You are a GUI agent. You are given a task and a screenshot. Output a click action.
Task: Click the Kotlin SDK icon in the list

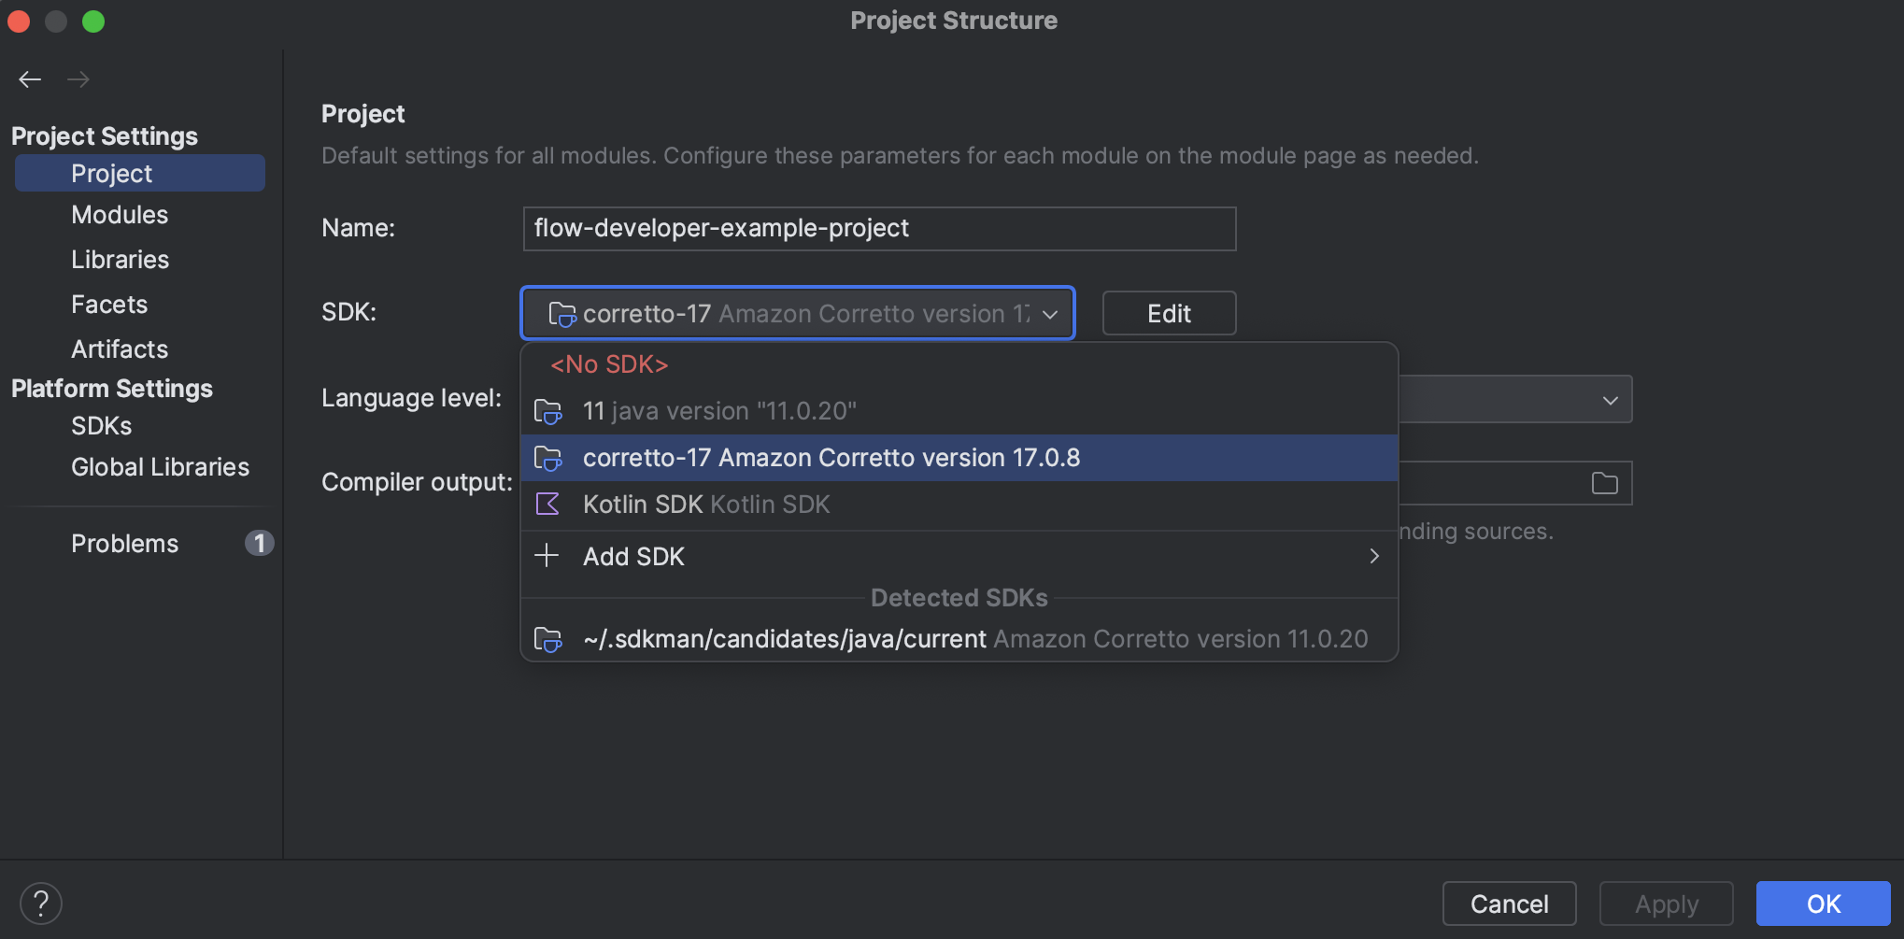tap(547, 504)
